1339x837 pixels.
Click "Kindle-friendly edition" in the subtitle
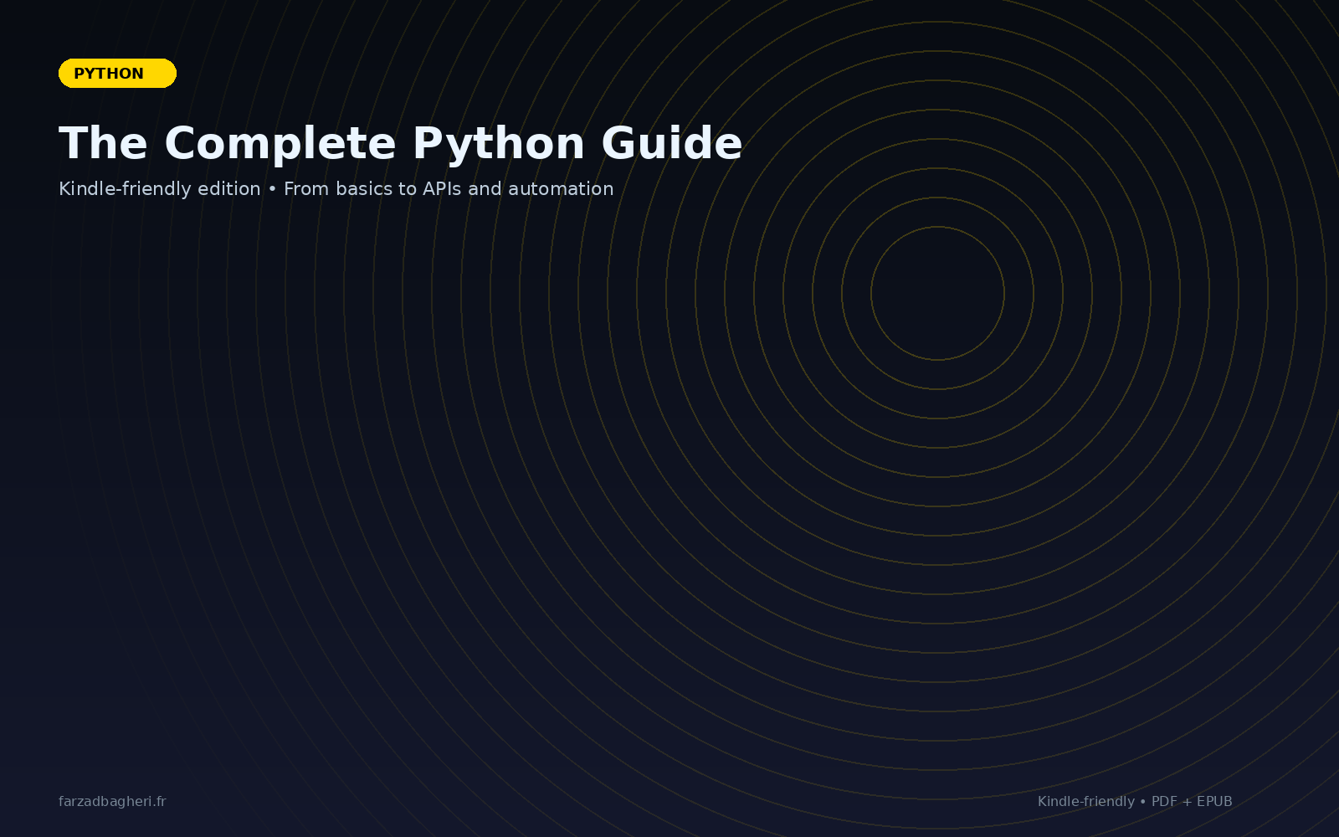pos(159,189)
